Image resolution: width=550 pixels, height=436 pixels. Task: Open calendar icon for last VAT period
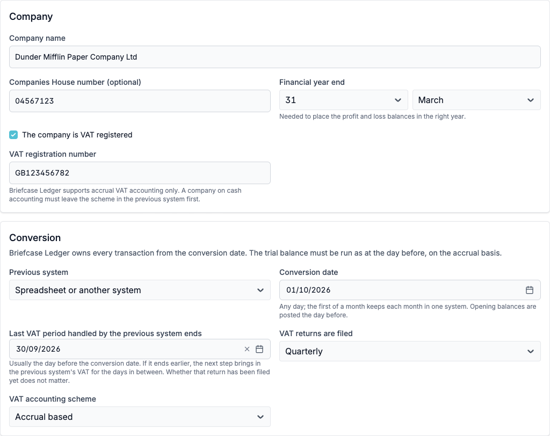coord(259,349)
